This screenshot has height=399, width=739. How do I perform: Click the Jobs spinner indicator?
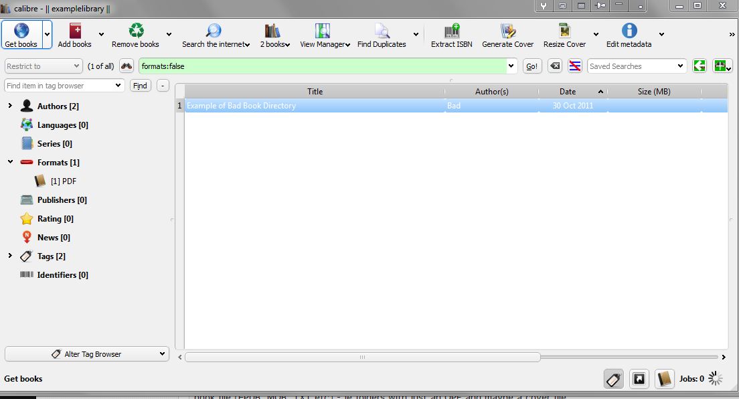716,378
